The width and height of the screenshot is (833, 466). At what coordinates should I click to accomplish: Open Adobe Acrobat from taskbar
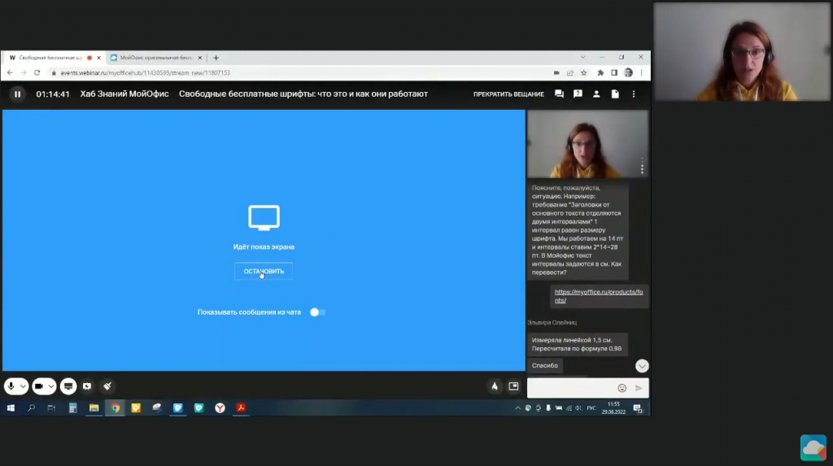(x=241, y=408)
